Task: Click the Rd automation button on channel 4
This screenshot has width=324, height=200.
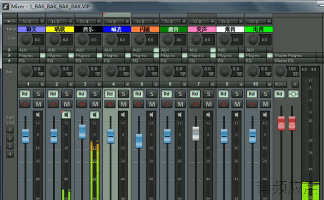Action: pyautogui.click(x=110, y=94)
